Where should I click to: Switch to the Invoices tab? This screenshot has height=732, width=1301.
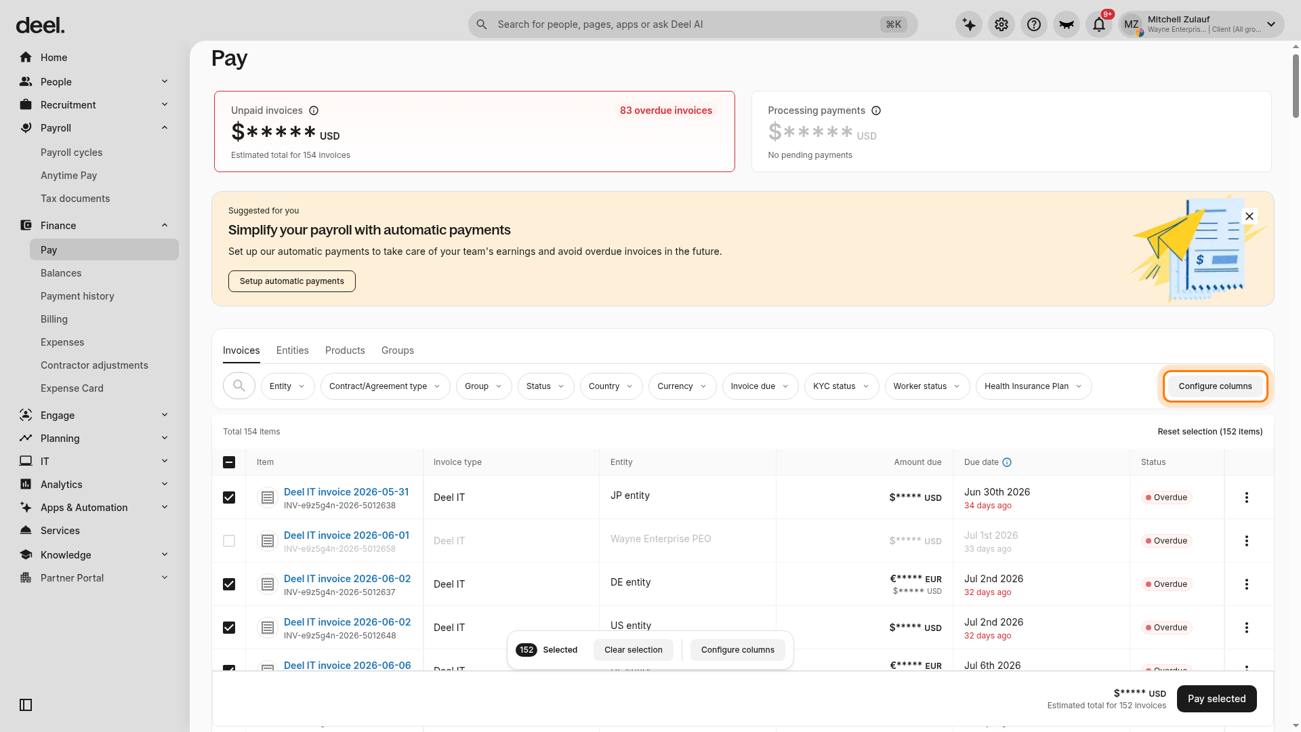(241, 350)
